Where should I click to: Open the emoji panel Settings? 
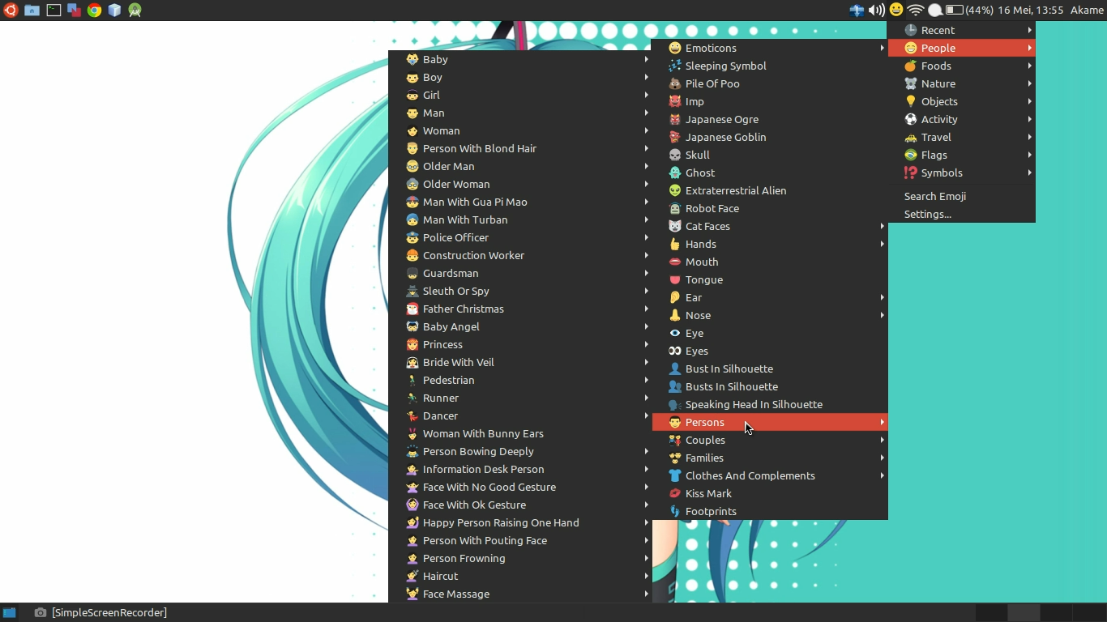(x=928, y=214)
